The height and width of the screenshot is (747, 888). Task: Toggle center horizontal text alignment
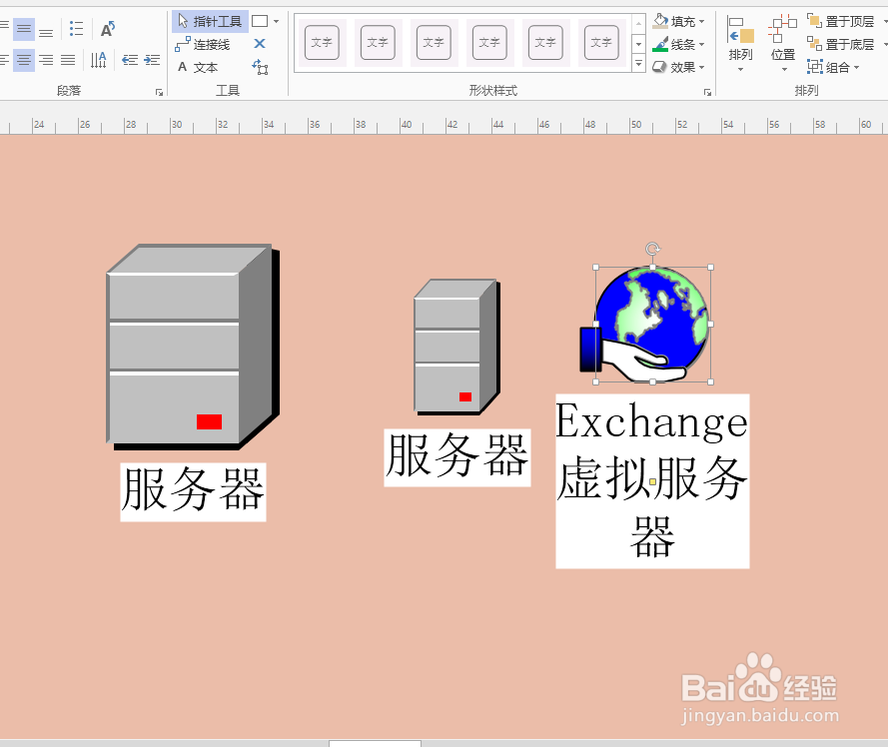(24, 60)
